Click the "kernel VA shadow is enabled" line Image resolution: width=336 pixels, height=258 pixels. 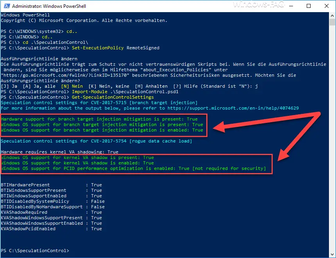pos(77,163)
